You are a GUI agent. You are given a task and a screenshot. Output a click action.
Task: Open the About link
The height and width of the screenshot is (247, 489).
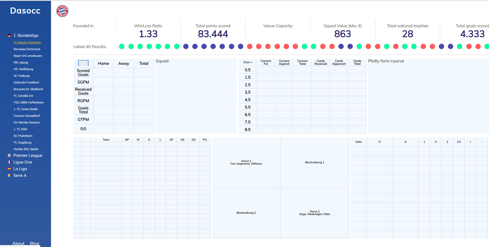(x=18, y=244)
